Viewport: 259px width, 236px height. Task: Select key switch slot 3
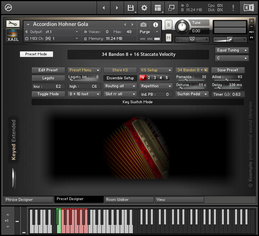coord(155,78)
